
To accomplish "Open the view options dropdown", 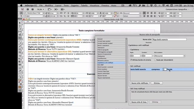I will point(50,9).
